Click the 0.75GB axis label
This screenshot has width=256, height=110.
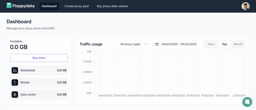(87, 61)
